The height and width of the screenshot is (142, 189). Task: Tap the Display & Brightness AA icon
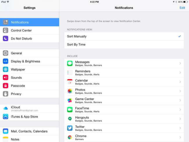pyautogui.click(x=6, y=61)
